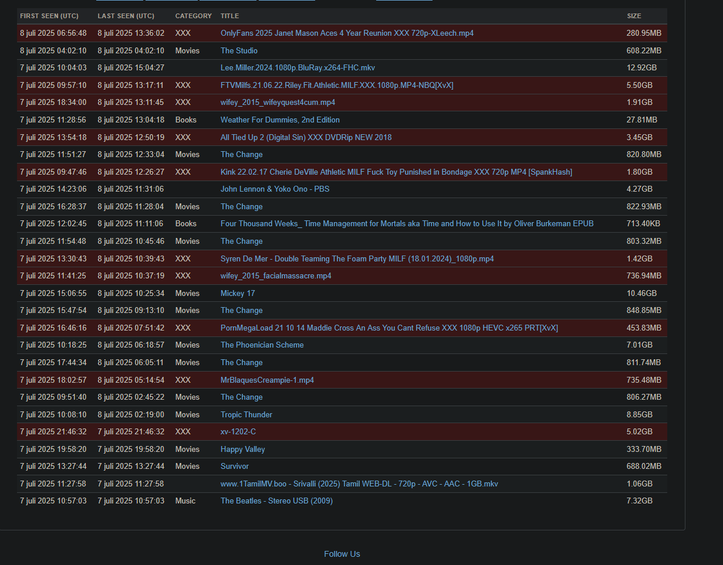Select first seen 7 juli 2025 11:28:56
Image resolution: width=723 pixels, height=565 pixels.
click(53, 120)
